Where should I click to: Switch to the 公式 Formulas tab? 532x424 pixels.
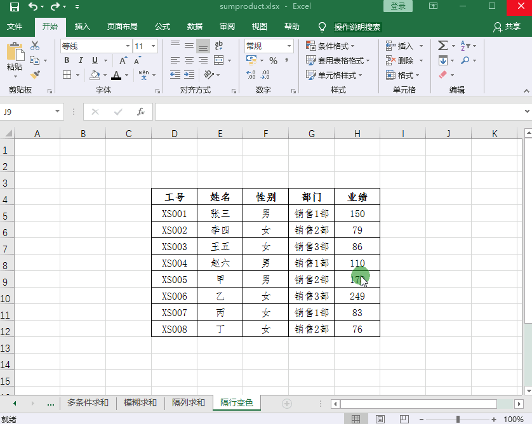[163, 27]
